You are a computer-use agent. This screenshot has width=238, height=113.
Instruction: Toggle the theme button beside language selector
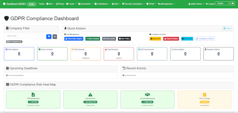click(233, 3)
